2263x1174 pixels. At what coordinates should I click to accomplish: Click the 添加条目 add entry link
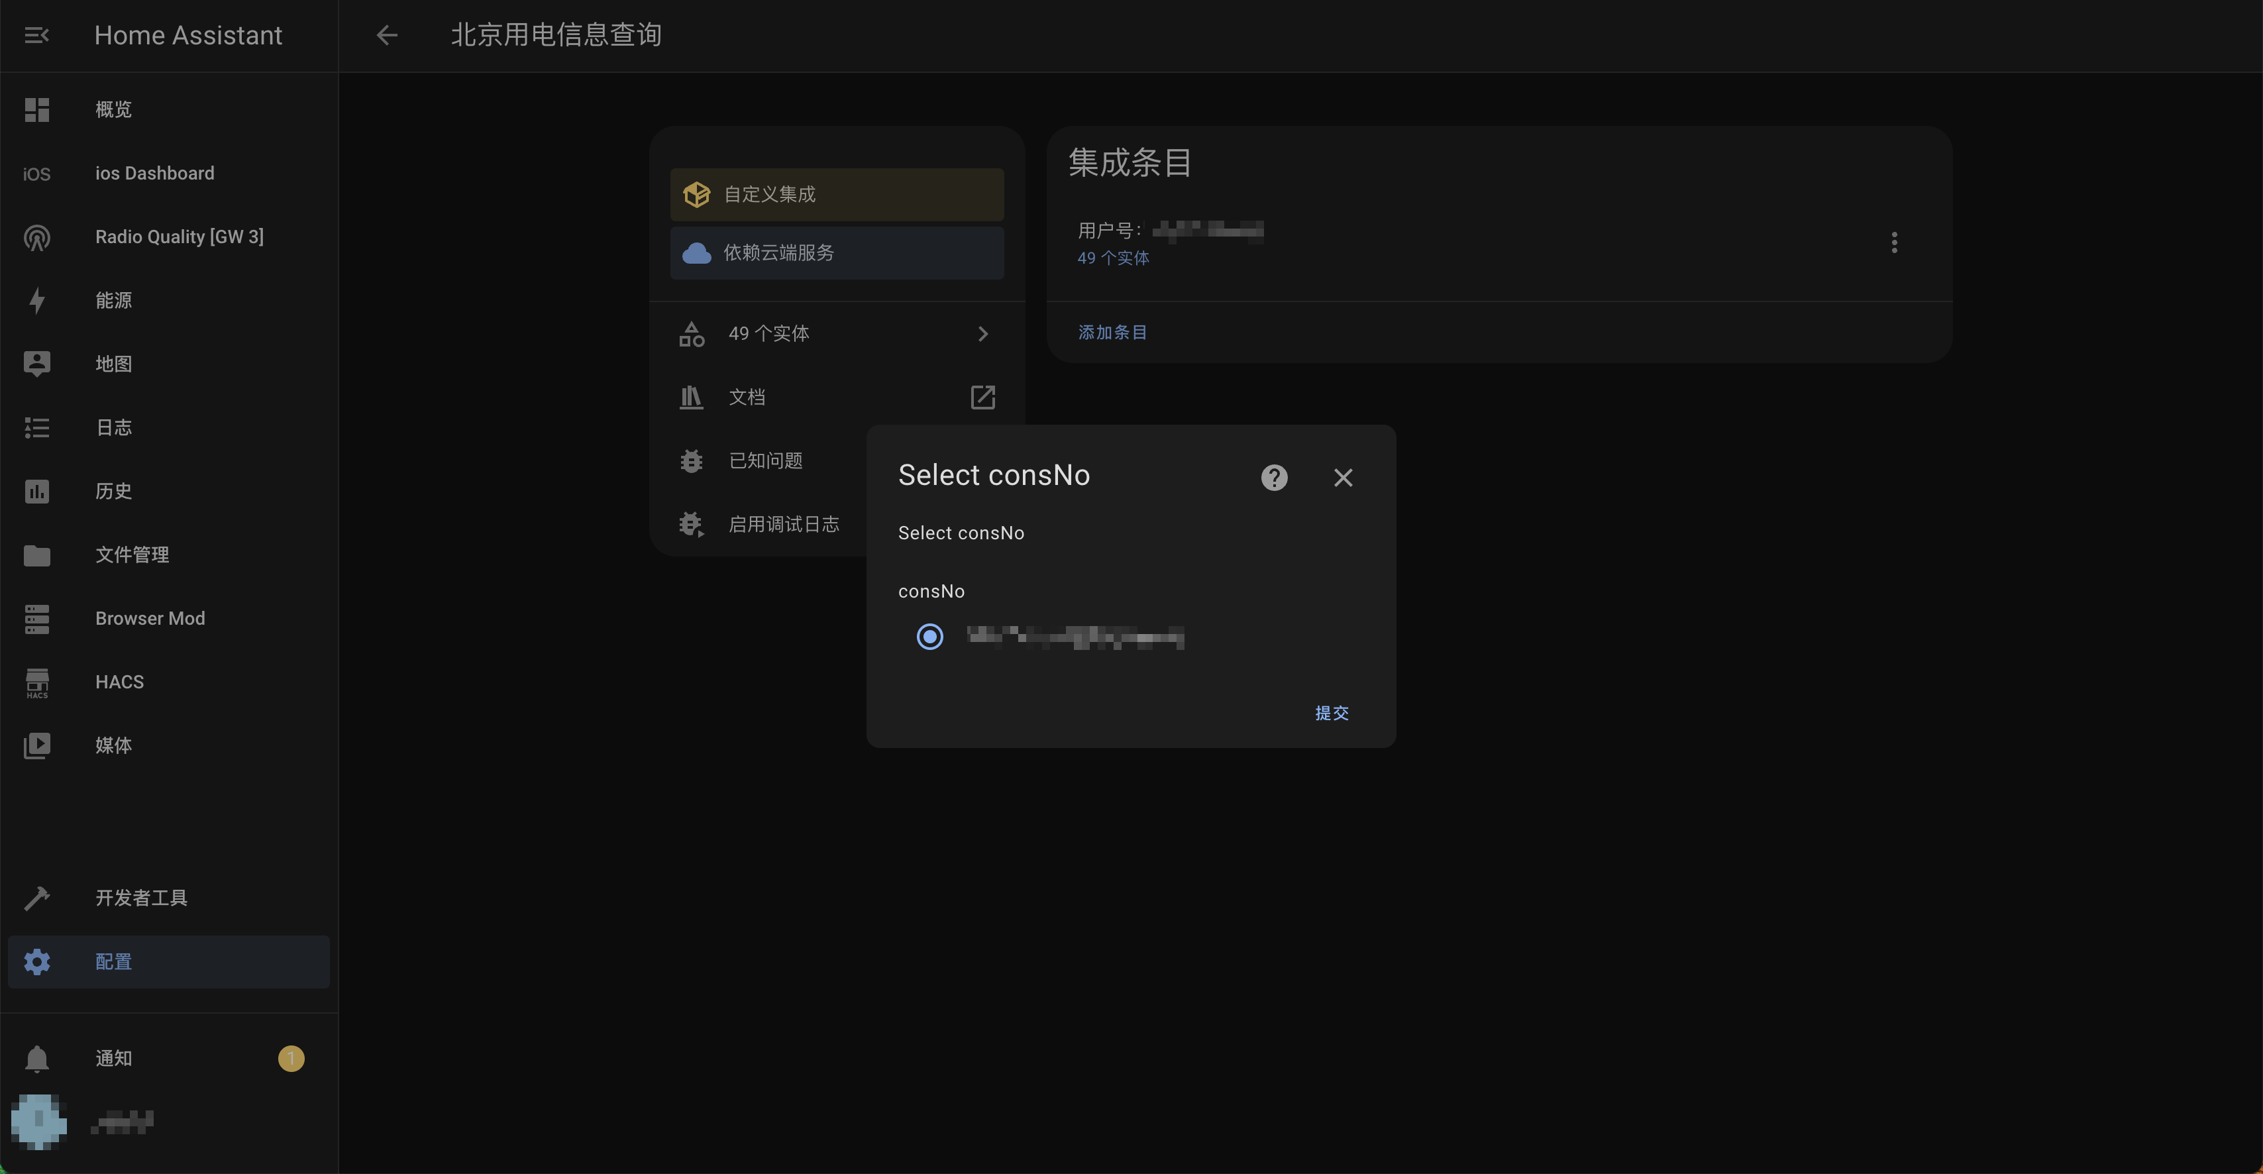[x=1112, y=332]
